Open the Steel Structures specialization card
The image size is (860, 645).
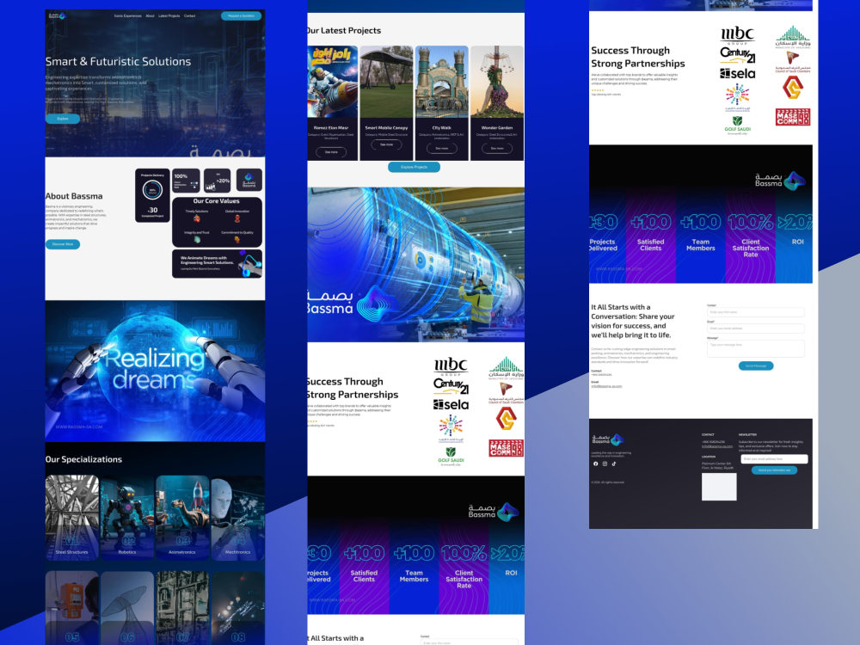(72, 518)
